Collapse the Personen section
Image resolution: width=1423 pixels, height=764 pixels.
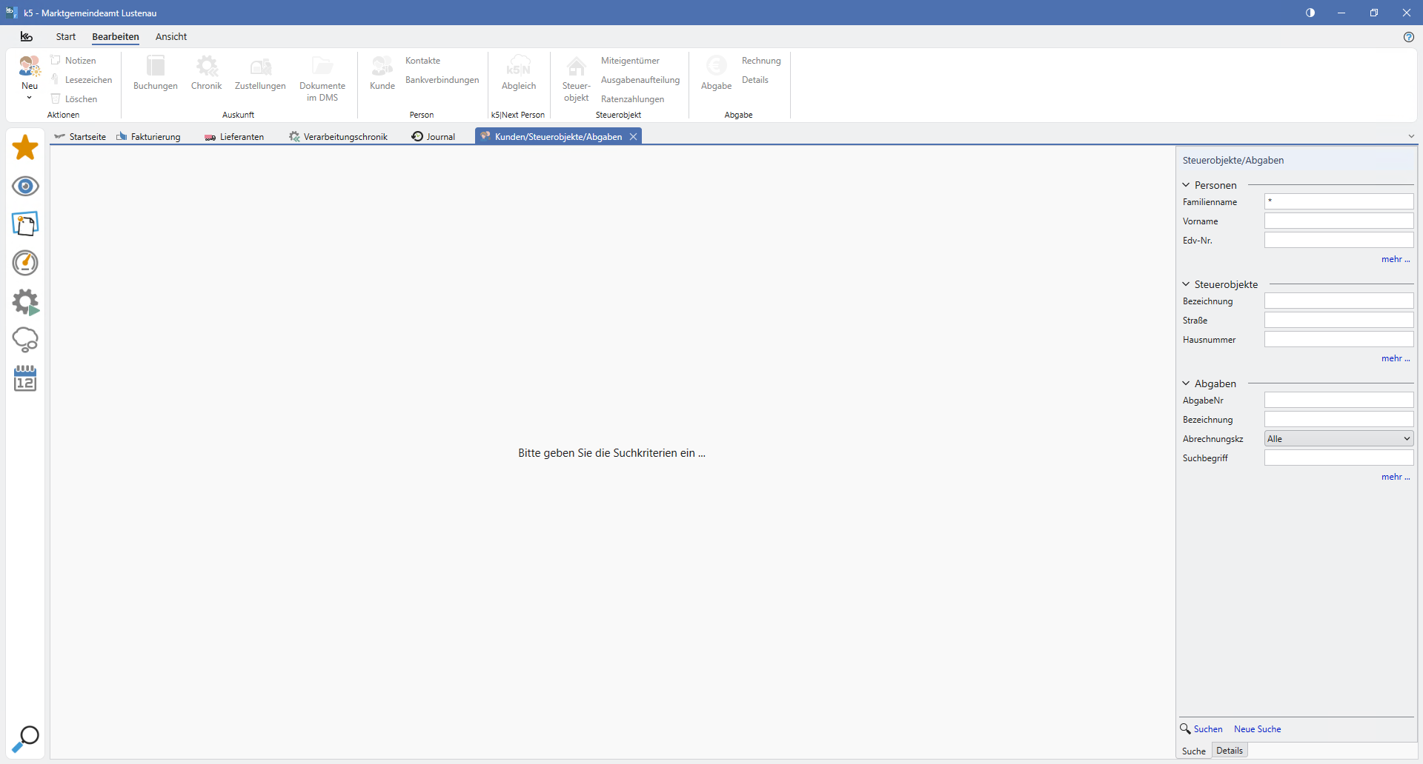[x=1186, y=185]
